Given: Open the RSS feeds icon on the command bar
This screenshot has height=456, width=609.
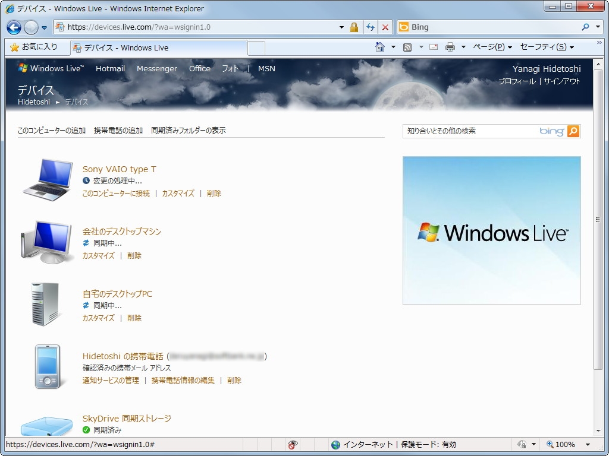Looking at the screenshot, I should (407, 46).
